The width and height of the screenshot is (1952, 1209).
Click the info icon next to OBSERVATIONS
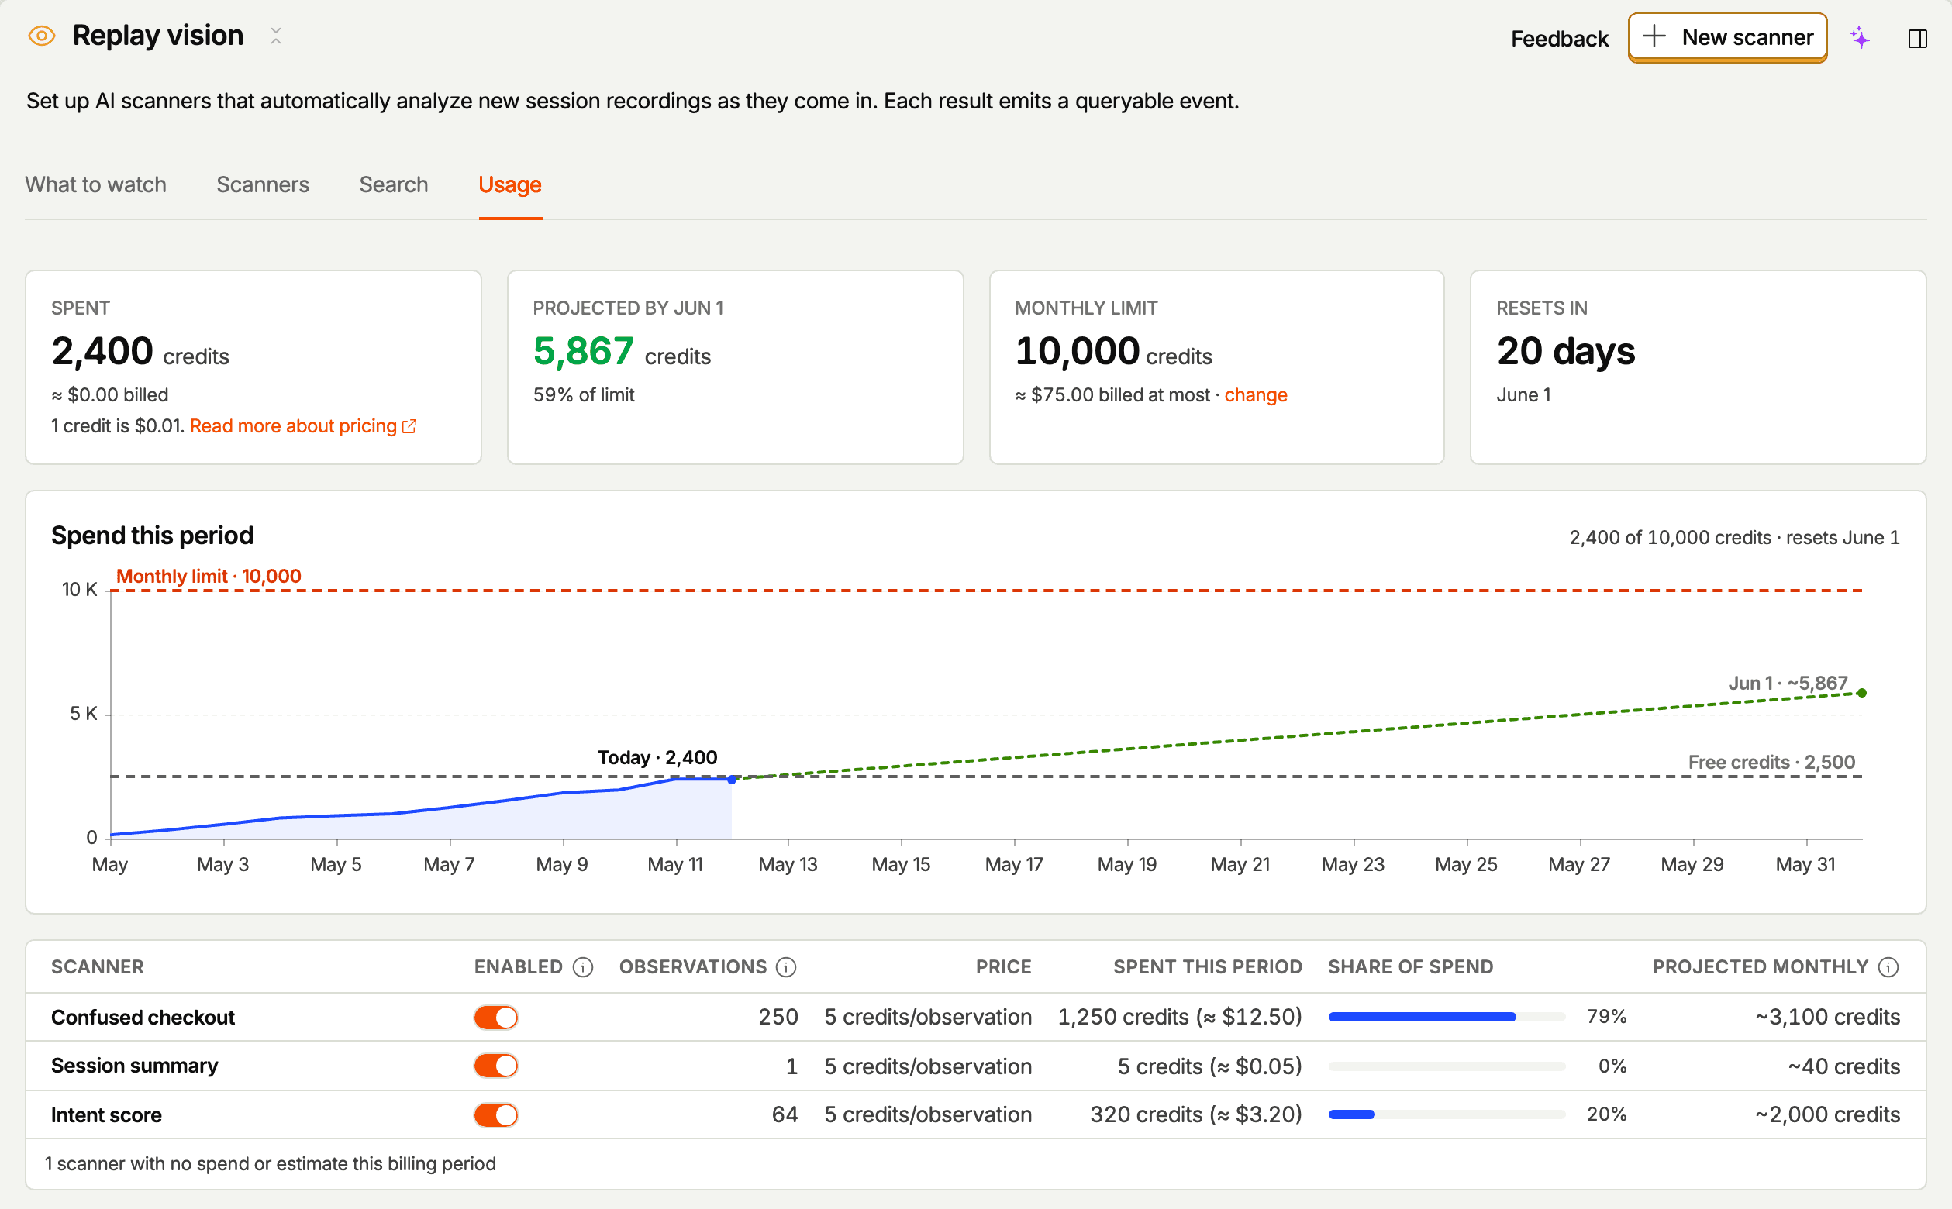[x=786, y=967]
